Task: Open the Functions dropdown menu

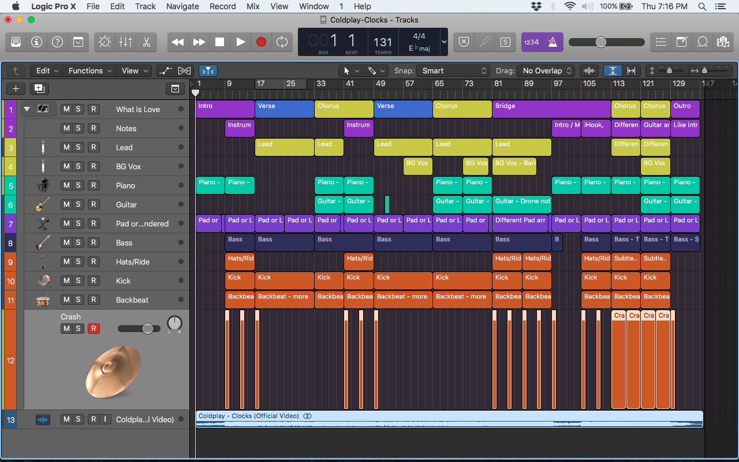Action: pos(90,70)
